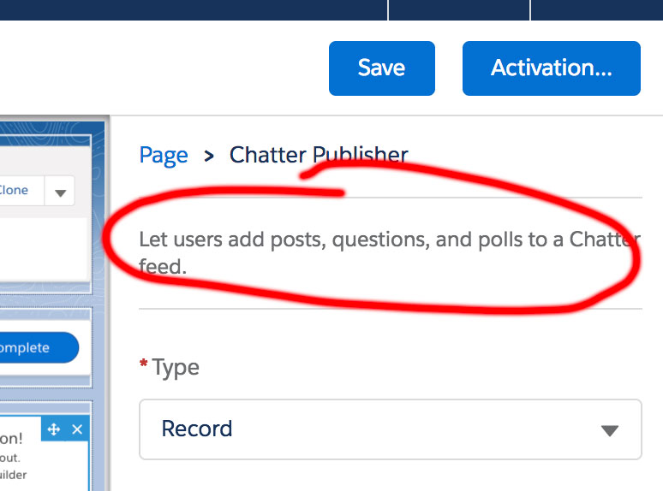The image size is (663, 491).
Task: Click the triangle arrow in Type field
Action: click(610, 430)
